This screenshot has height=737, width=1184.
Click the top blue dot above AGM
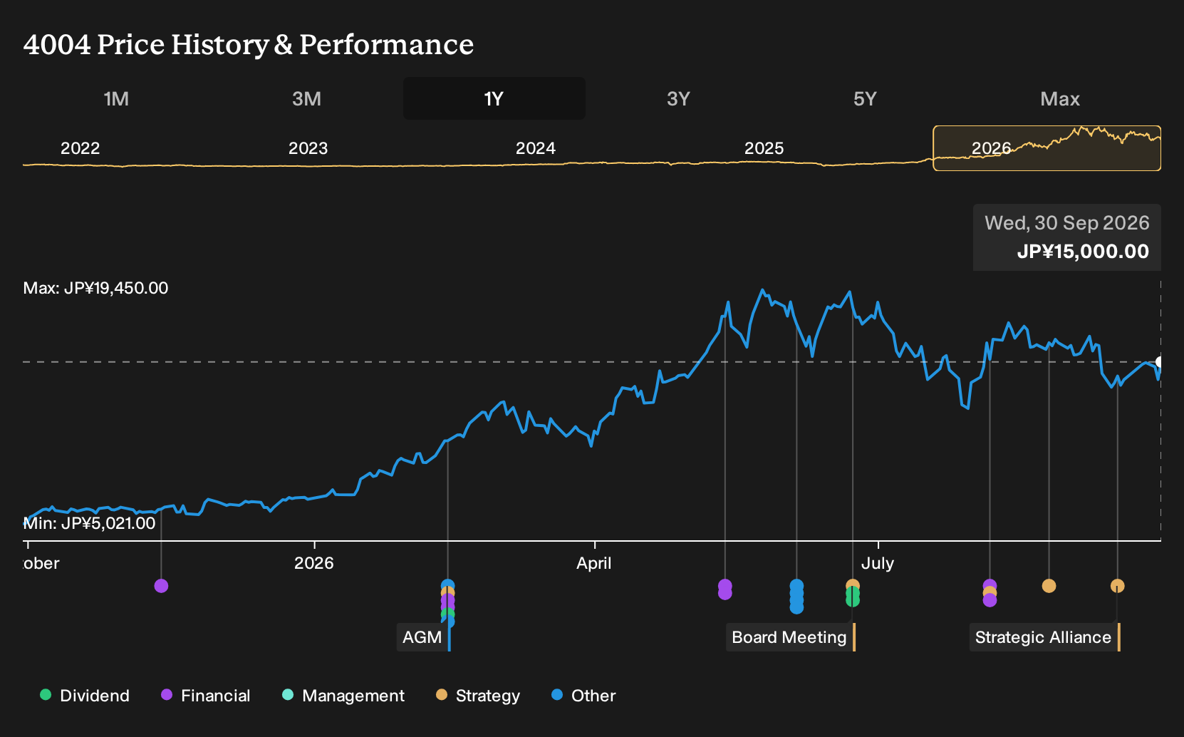[x=447, y=586]
